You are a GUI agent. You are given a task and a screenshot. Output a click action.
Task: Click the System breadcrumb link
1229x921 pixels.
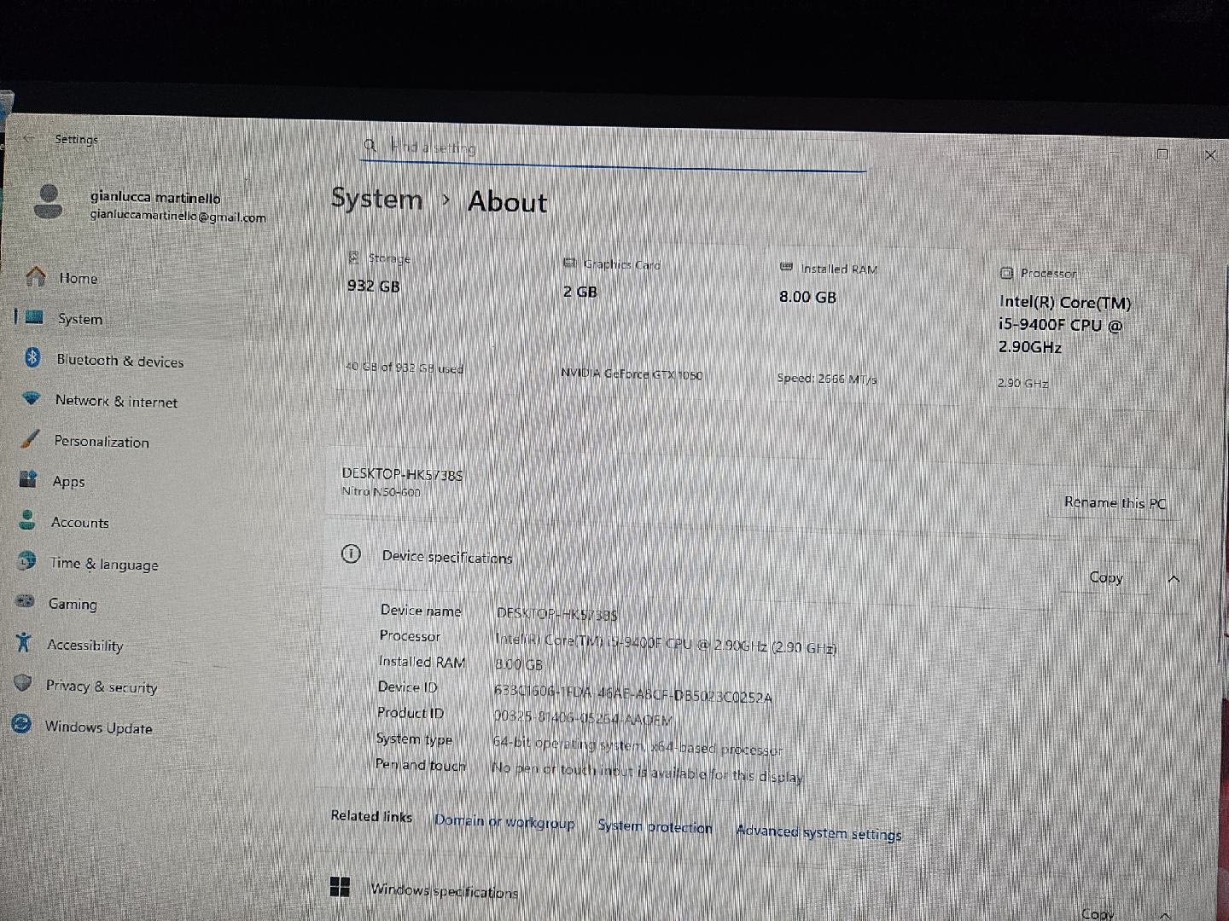point(377,199)
